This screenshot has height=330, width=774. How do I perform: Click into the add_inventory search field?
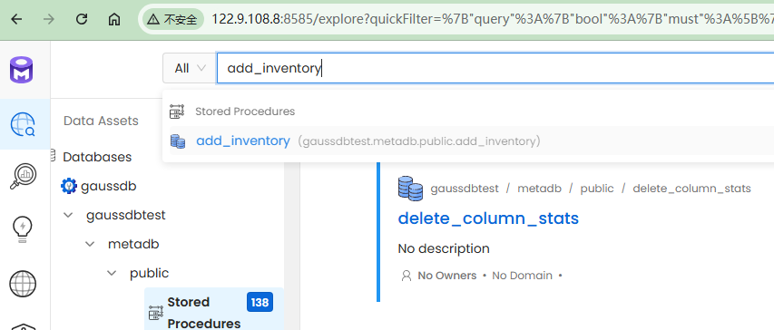click(495, 68)
